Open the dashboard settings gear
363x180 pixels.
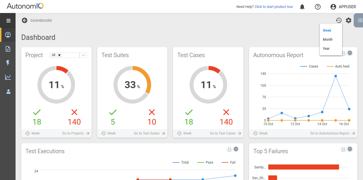click(x=349, y=20)
